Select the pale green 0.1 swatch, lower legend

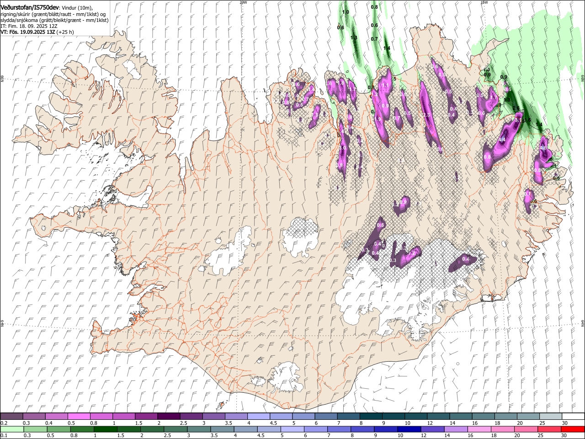tap(12, 429)
